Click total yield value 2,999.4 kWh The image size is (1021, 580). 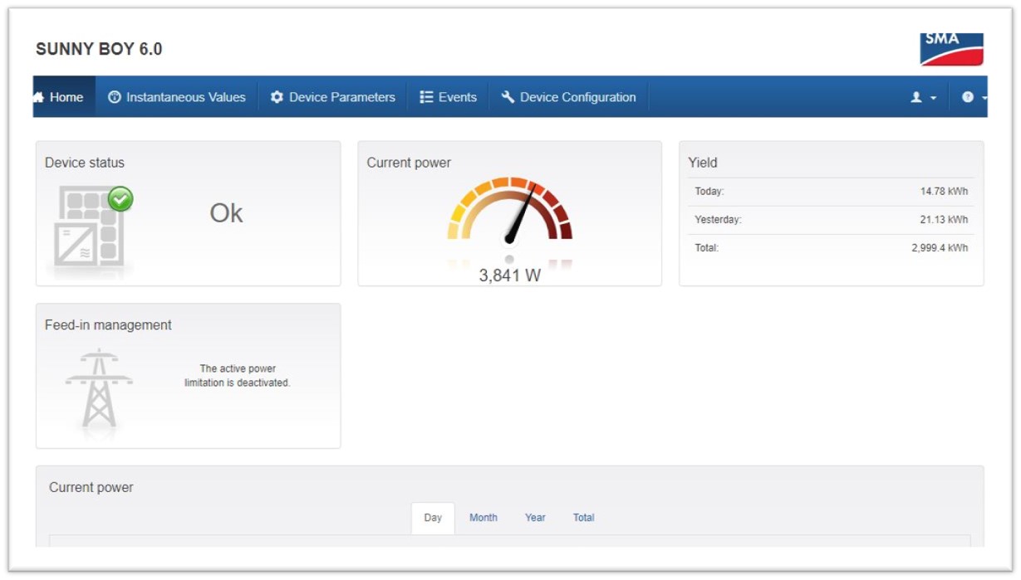940,248
